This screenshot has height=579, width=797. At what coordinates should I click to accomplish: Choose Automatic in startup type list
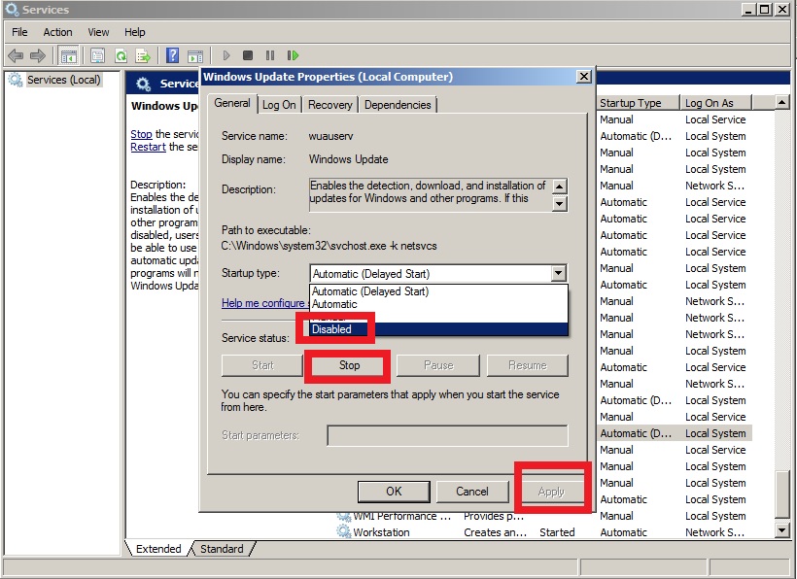tap(438, 304)
